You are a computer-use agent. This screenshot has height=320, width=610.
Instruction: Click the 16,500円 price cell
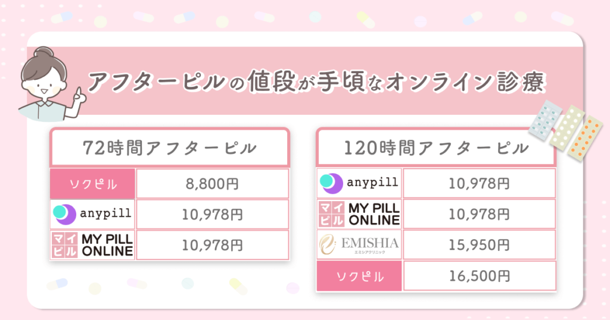(x=480, y=276)
